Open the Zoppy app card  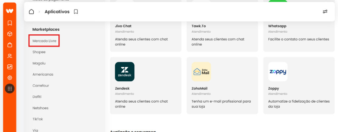[x=299, y=85]
